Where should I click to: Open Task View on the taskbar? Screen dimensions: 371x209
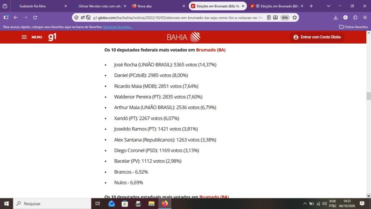coord(97,203)
